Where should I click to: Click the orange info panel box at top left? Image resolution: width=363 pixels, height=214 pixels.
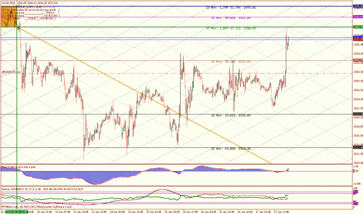(x=9, y=17)
